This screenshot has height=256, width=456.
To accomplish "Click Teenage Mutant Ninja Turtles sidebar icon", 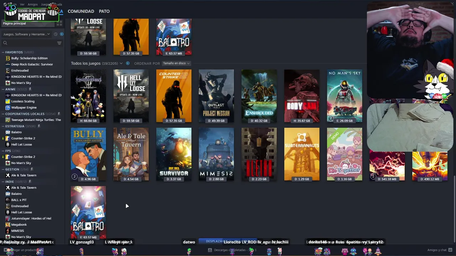I will [x=8, y=120].
